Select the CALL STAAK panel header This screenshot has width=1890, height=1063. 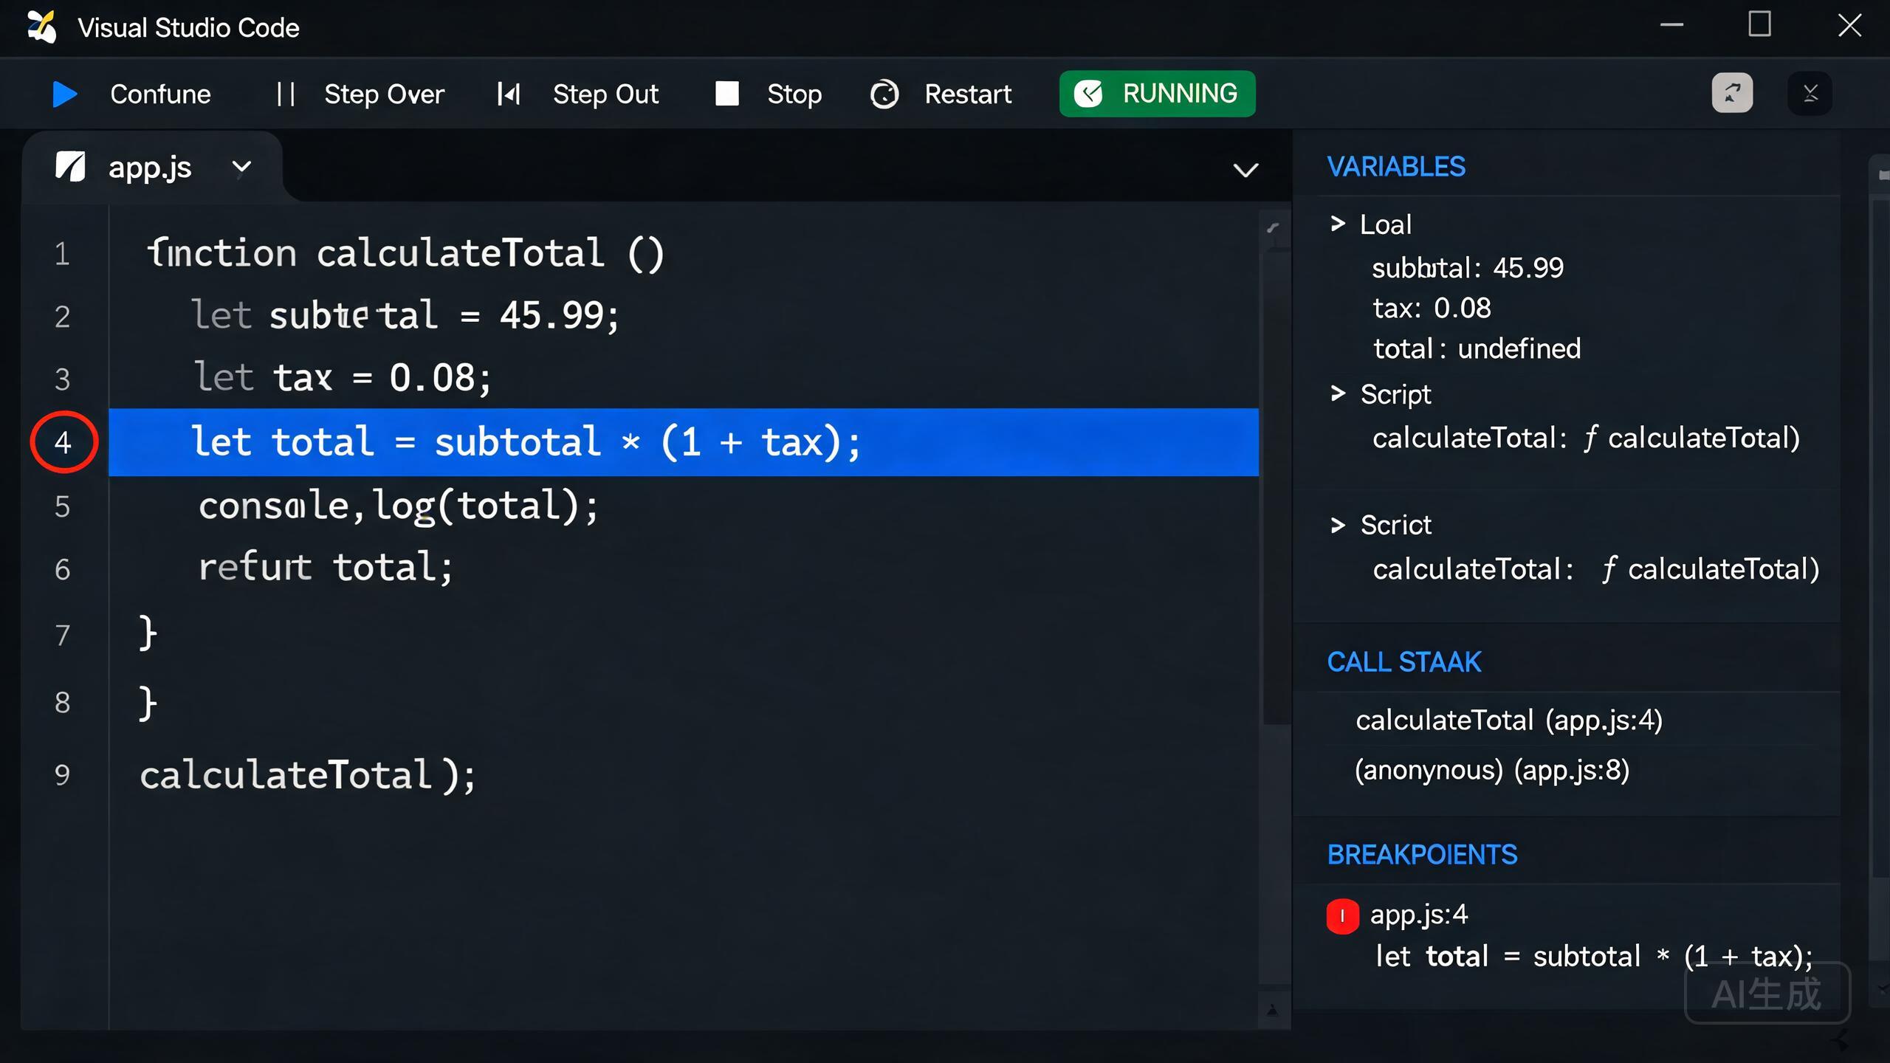point(1403,662)
